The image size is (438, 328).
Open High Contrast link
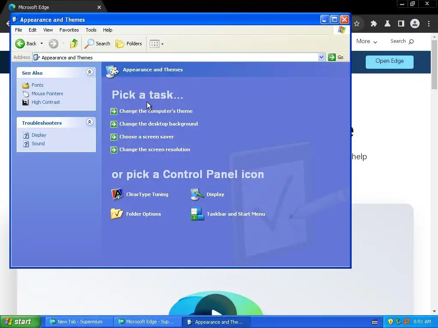click(46, 102)
